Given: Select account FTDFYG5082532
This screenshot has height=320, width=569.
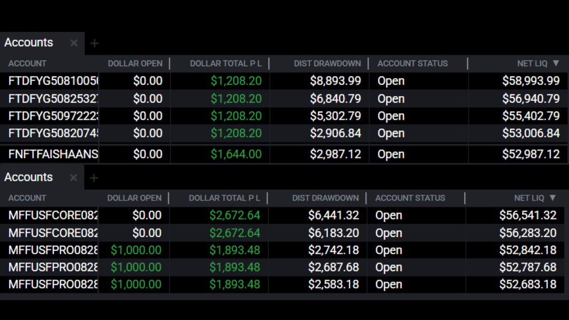Looking at the screenshot, I should pos(53,99).
